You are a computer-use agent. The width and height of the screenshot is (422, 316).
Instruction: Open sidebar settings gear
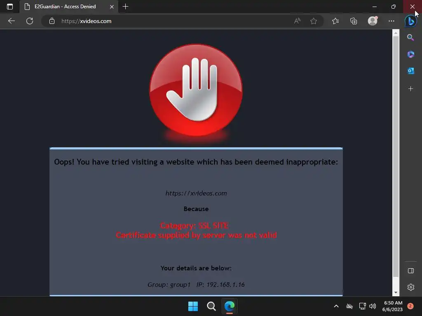(411, 287)
